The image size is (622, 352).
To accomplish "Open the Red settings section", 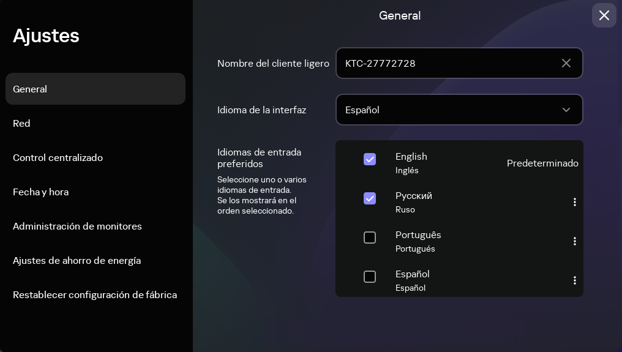I will point(21,123).
